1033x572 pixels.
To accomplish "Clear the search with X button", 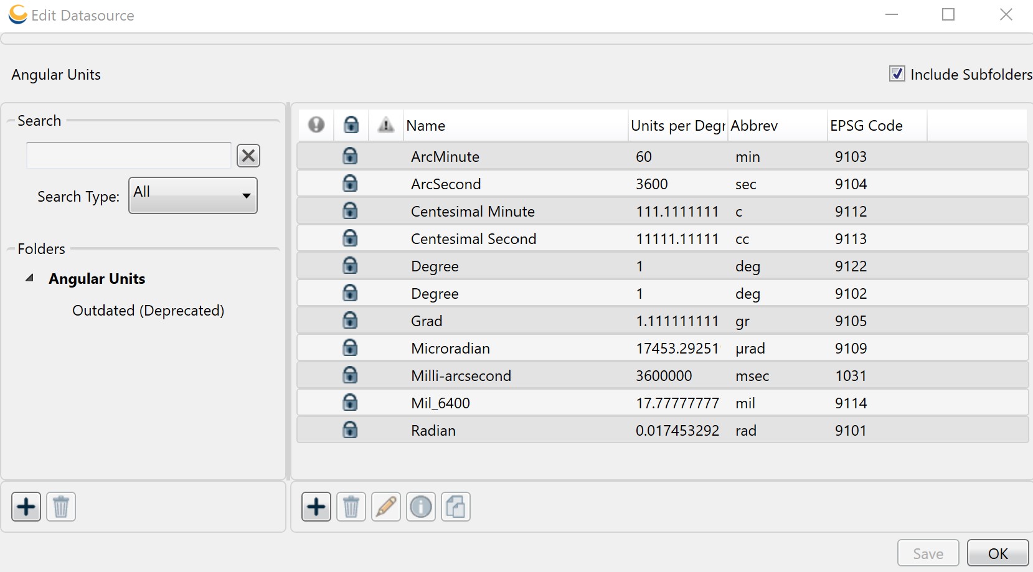I will [x=248, y=156].
